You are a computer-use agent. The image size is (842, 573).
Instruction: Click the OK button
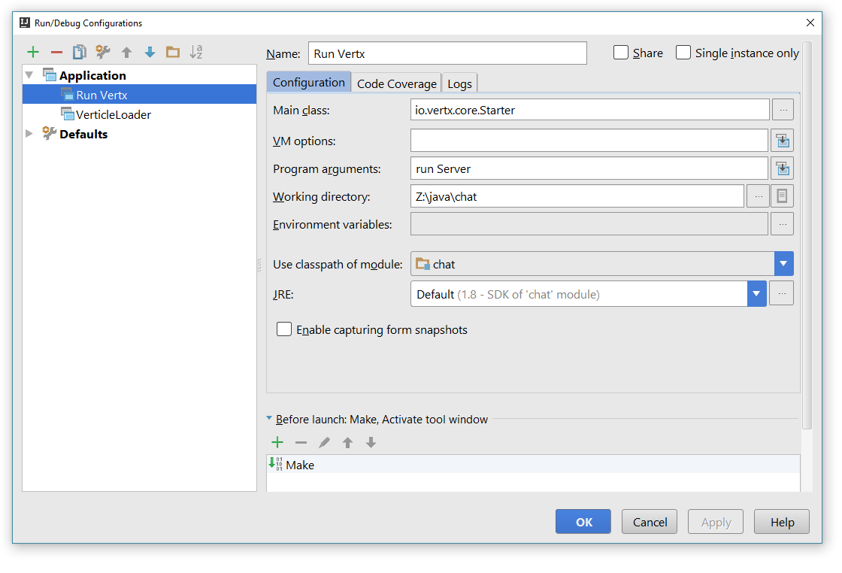pos(584,522)
